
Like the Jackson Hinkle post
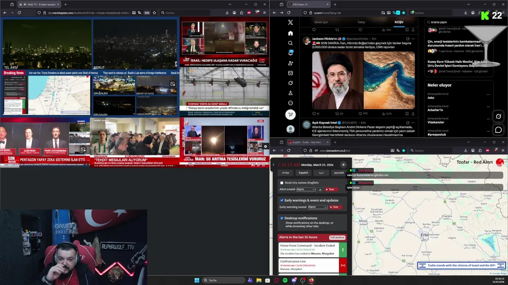coord(360,114)
